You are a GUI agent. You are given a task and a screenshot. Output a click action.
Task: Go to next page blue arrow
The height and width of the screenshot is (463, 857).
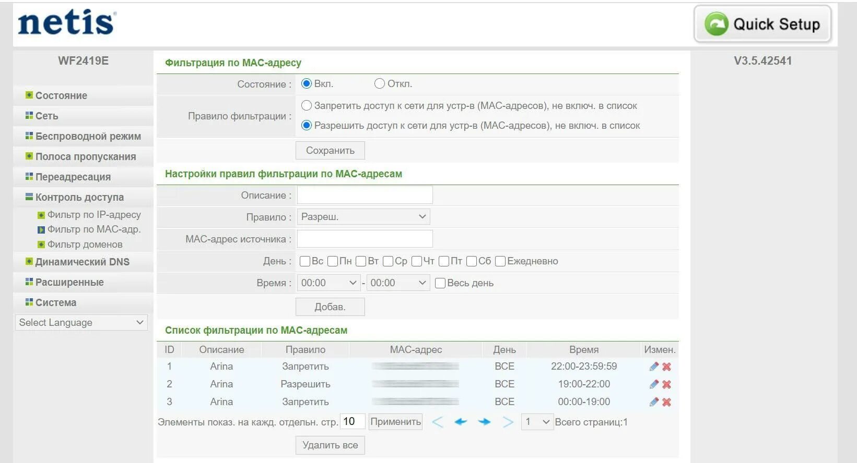point(485,422)
